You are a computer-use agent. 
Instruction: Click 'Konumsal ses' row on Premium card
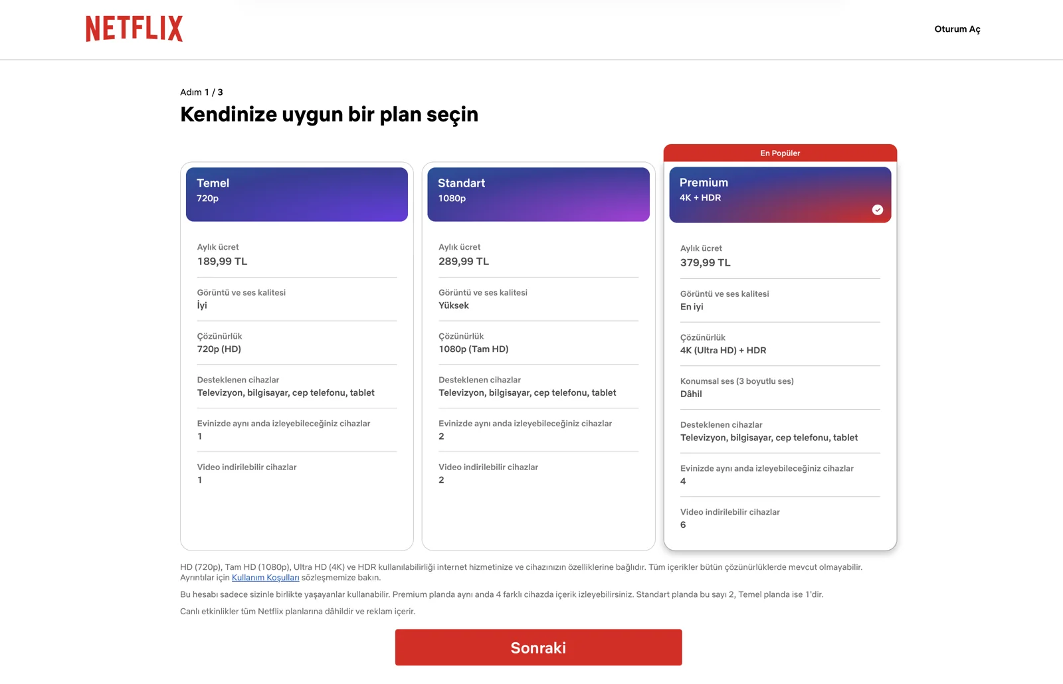pos(737,381)
